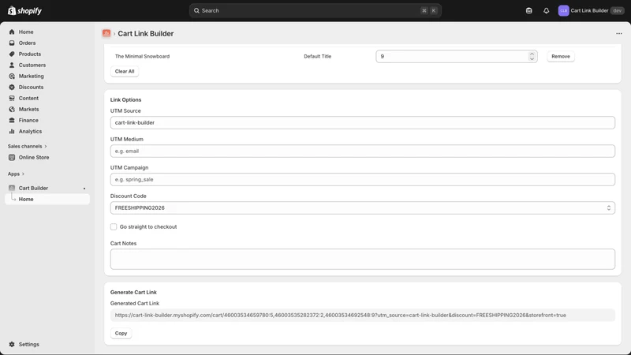This screenshot has width=631, height=355.
Task: Select Home under Cart Builder
Action: (47, 200)
